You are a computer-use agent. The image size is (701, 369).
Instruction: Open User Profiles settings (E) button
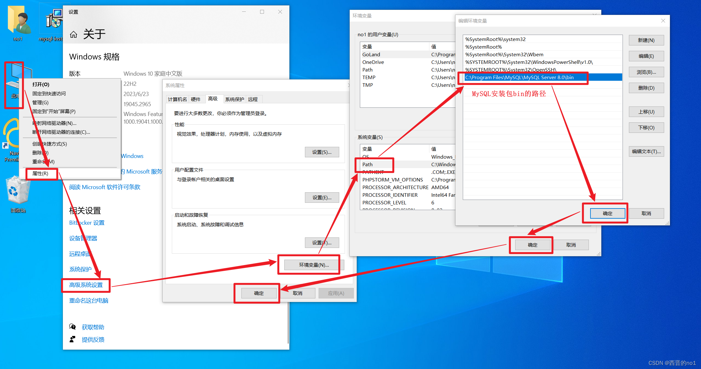click(322, 197)
